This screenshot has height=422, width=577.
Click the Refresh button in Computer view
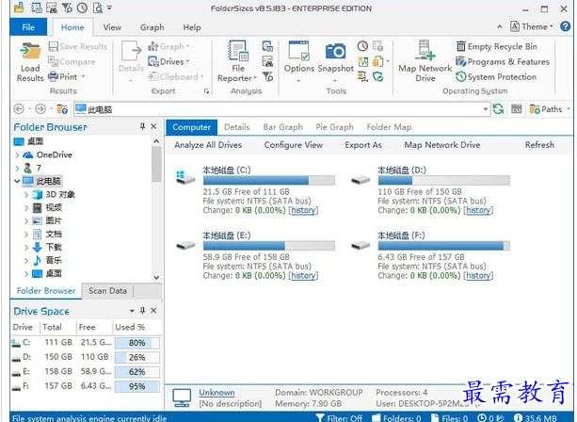(x=539, y=145)
